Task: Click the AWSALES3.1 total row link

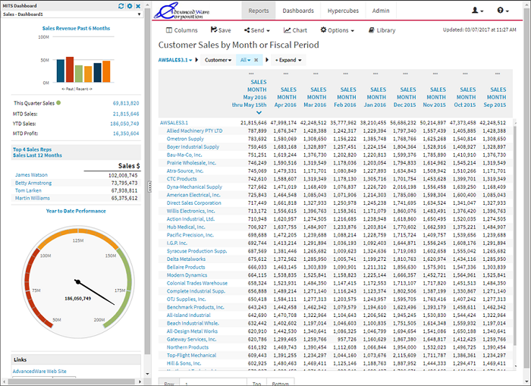Action: click(x=174, y=123)
